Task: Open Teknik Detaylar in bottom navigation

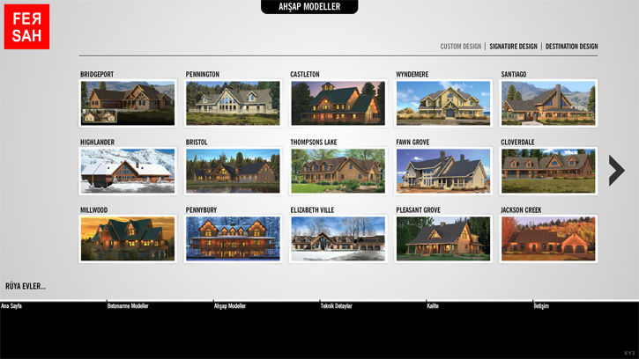Action: pyautogui.click(x=336, y=306)
